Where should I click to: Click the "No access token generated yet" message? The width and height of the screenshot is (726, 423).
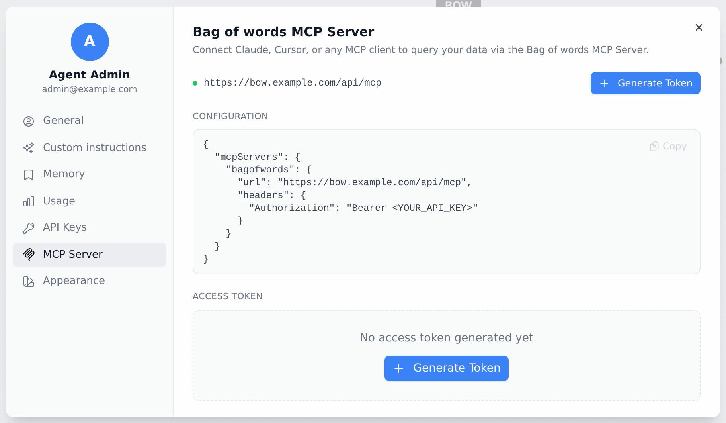pyautogui.click(x=446, y=338)
